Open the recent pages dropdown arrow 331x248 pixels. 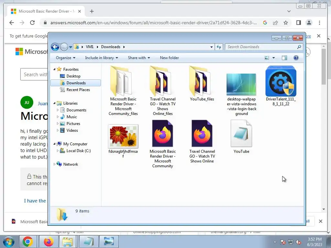(70, 47)
